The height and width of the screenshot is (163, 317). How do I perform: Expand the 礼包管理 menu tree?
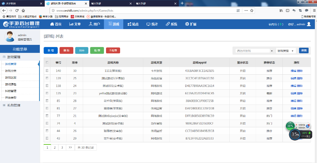[4, 105]
